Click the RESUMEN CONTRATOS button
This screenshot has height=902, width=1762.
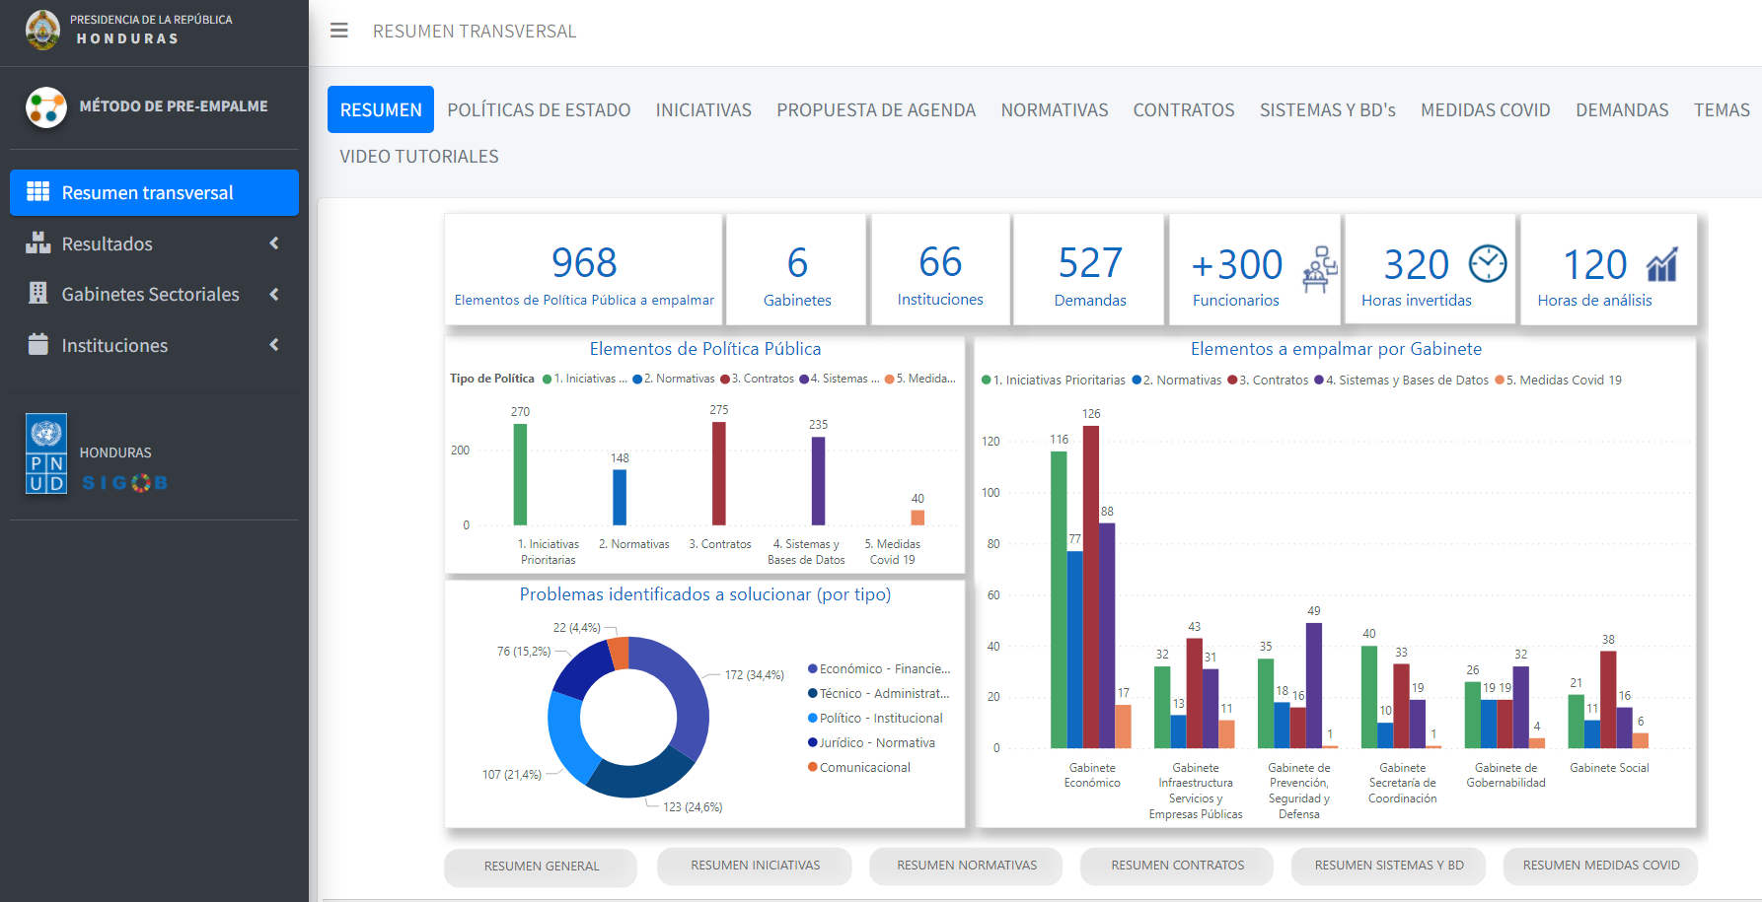[1177, 866]
